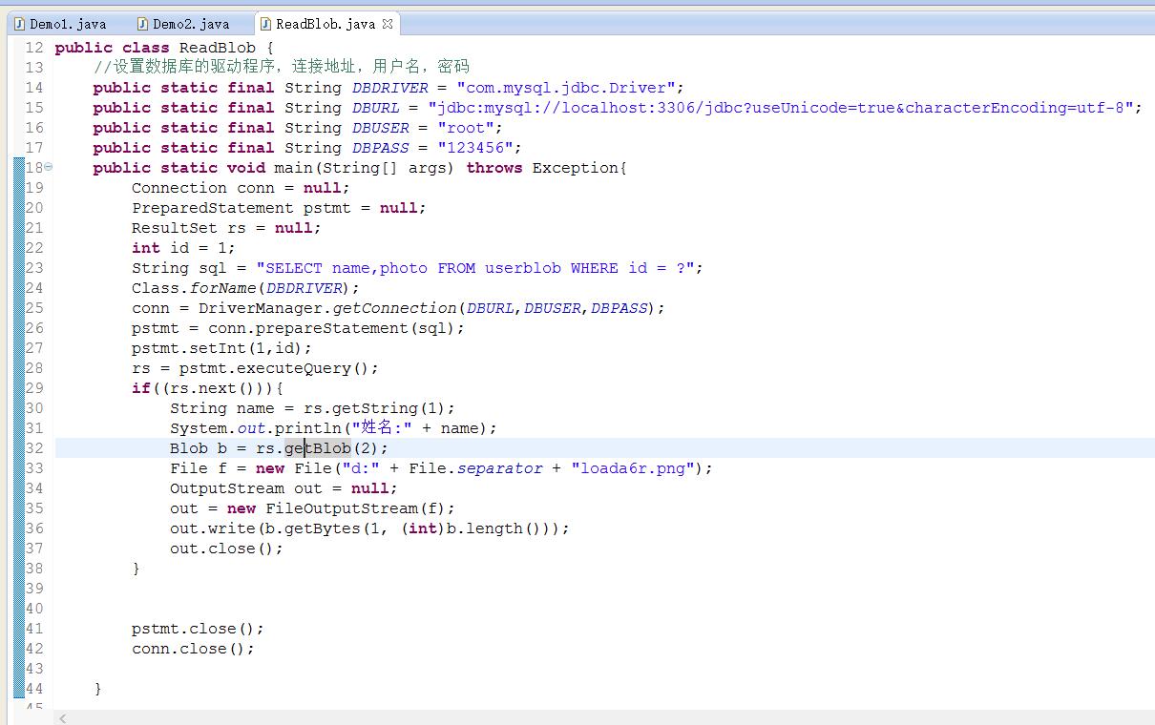Collapse the main method fold marker at line 18

pos(49,167)
